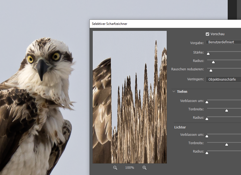241x175 pixels.
Task: Toggle the Vorschau checkbox
Action: point(207,34)
